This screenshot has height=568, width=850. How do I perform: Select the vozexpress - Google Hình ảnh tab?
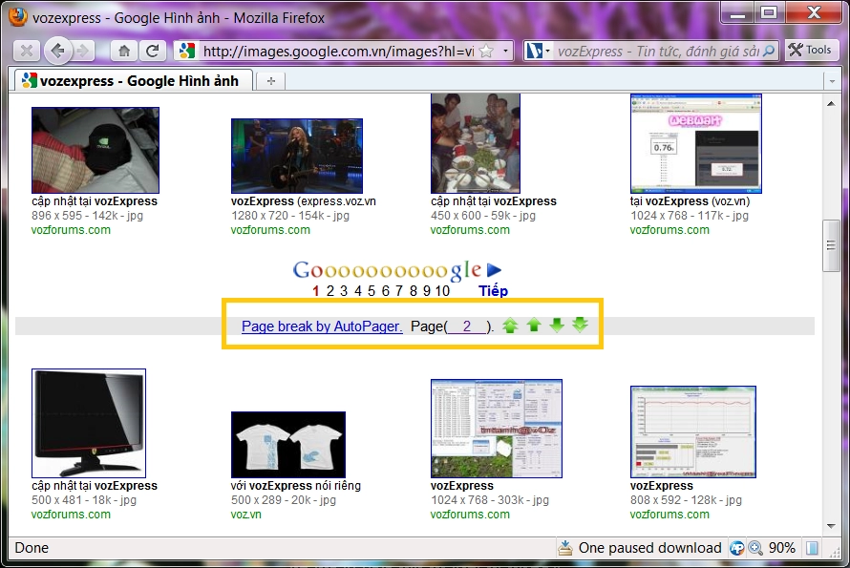(x=134, y=81)
